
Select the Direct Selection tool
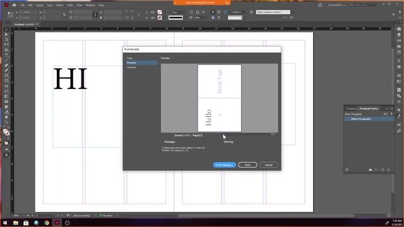coord(6,35)
